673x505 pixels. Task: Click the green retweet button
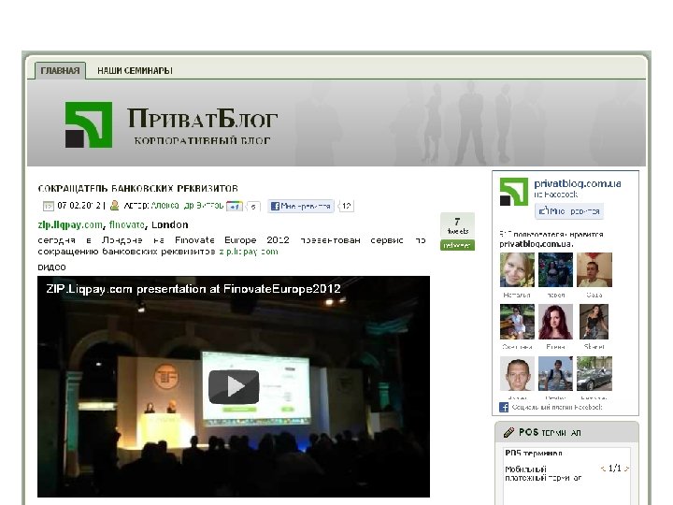(x=457, y=245)
